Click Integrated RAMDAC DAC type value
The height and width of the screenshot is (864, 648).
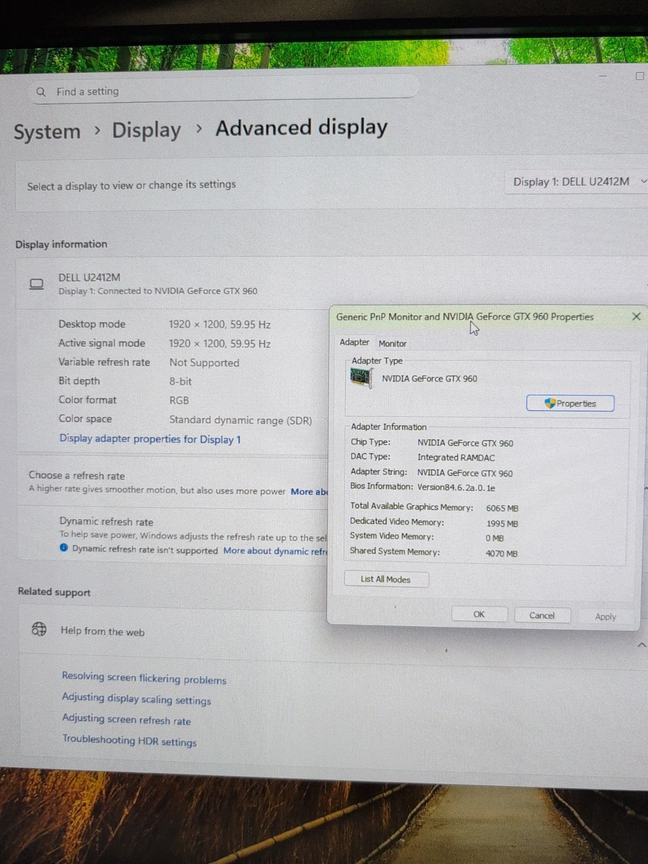click(456, 458)
